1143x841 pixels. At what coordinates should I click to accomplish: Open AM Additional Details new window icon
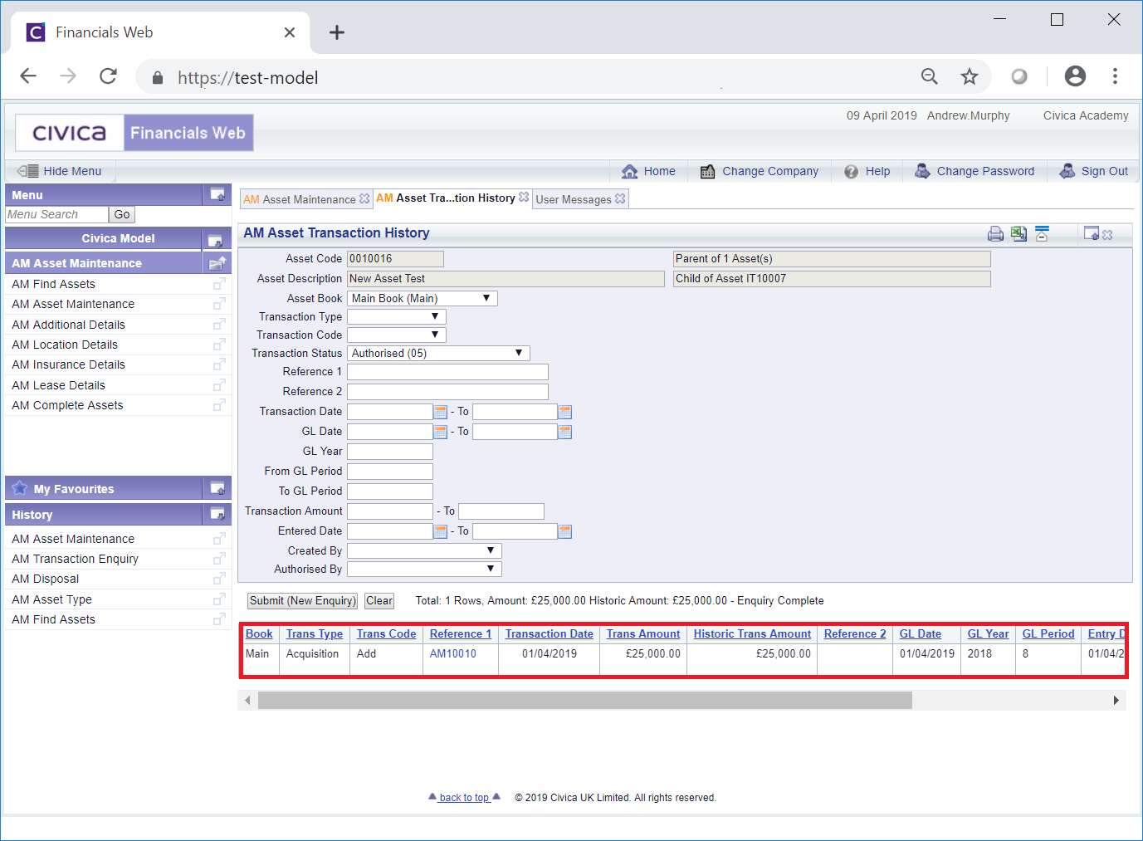(219, 325)
